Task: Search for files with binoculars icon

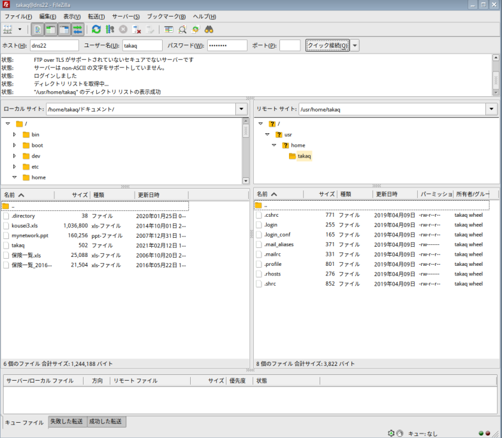Action: tap(209, 30)
